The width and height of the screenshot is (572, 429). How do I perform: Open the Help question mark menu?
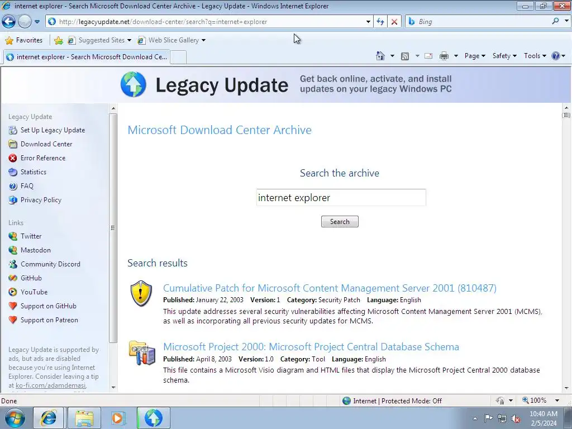558,56
